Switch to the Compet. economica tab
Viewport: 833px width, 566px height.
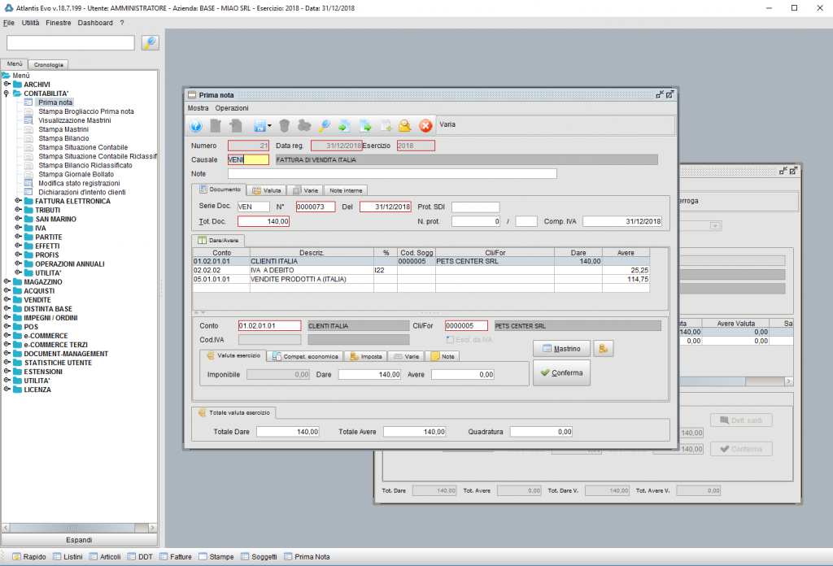(x=306, y=356)
